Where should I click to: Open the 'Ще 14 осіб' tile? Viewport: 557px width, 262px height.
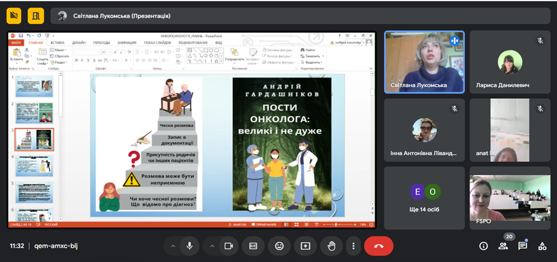(424, 198)
